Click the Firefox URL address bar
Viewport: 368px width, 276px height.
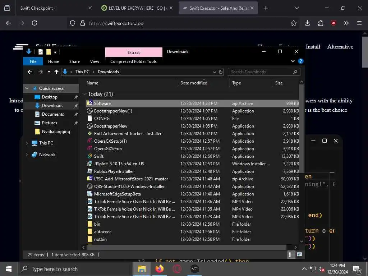(183, 23)
